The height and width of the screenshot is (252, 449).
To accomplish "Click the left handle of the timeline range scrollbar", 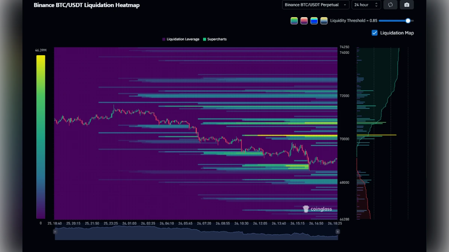I will pyautogui.click(x=55, y=231).
